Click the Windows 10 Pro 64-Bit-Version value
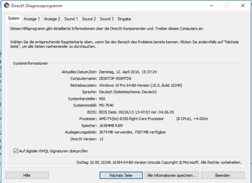 [x=141, y=86]
